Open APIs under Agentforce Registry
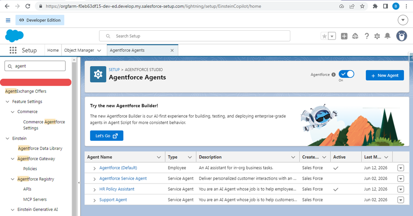This screenshot has height=216, width=413. [x=27, y=189]
